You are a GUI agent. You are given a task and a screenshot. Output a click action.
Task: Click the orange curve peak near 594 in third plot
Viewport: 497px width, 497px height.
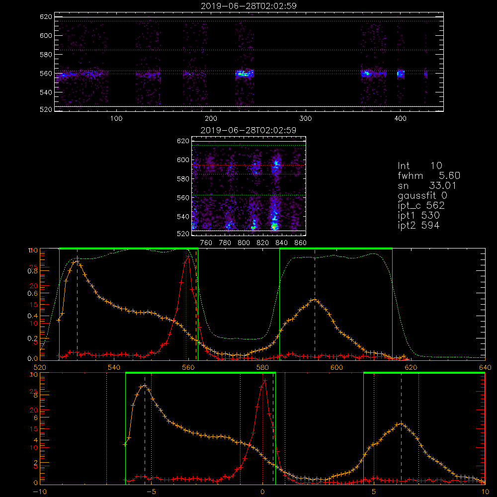315,299
